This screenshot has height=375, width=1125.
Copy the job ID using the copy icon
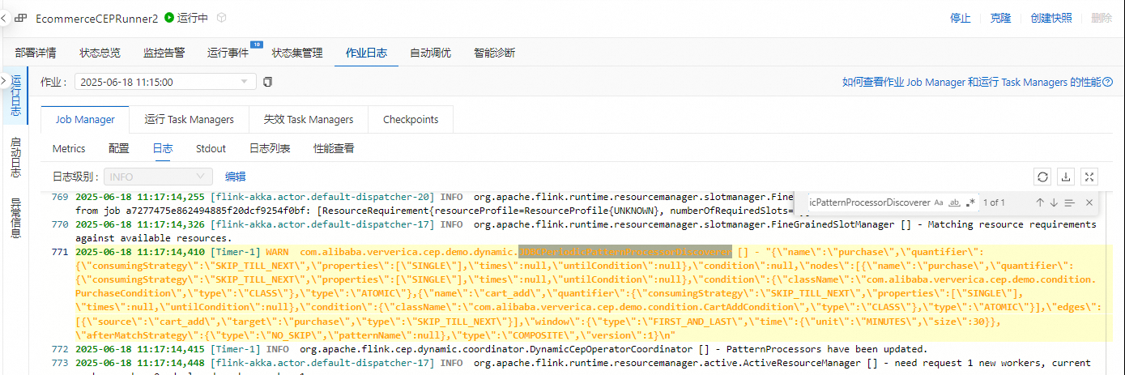click(x=268, y=82)
